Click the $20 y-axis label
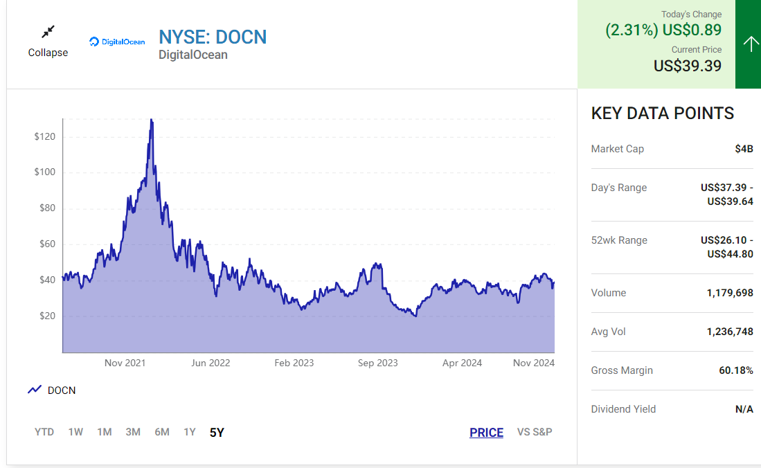Viewport: 761px width, 468px height. (x=48, y=316)
